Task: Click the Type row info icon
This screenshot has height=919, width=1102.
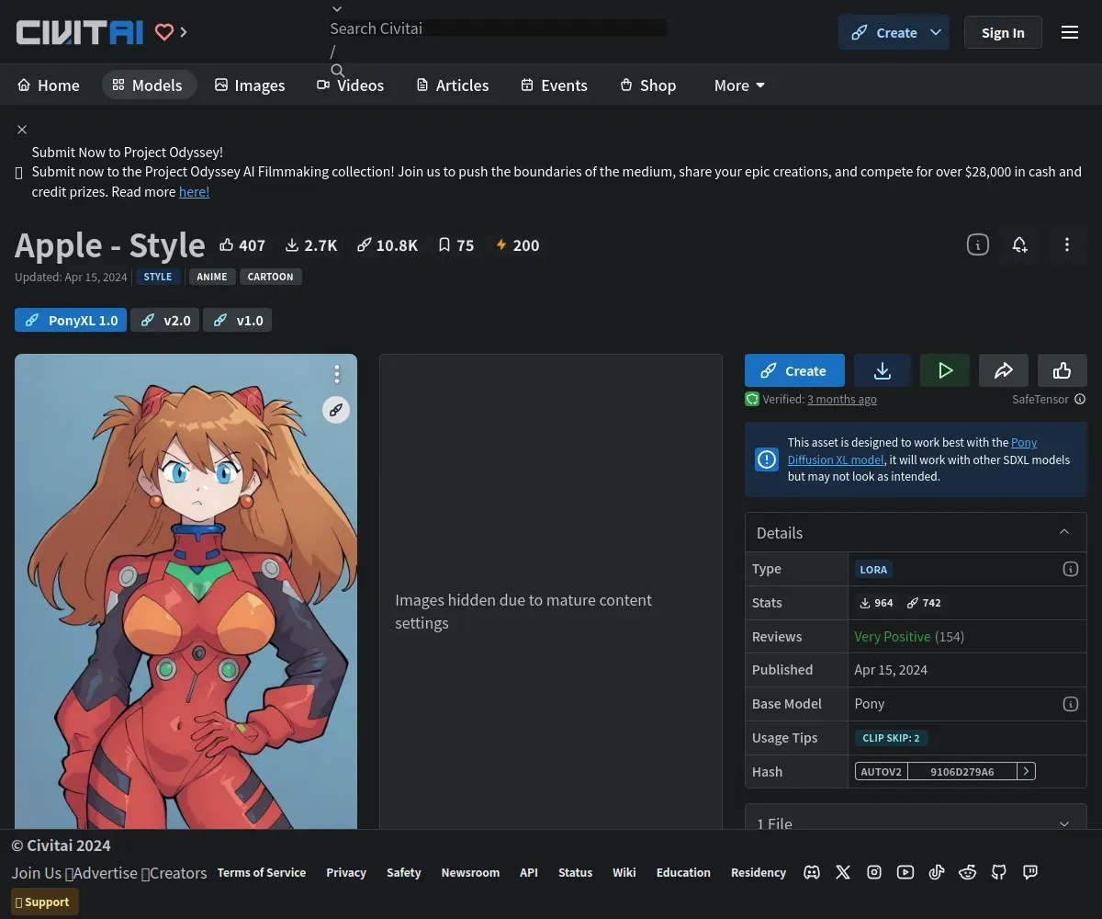Action: pos(1070,569)
